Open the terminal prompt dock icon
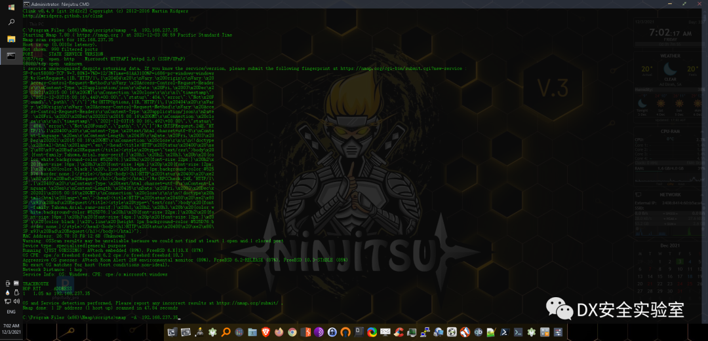708x341 pixels. tap(518, 332)
